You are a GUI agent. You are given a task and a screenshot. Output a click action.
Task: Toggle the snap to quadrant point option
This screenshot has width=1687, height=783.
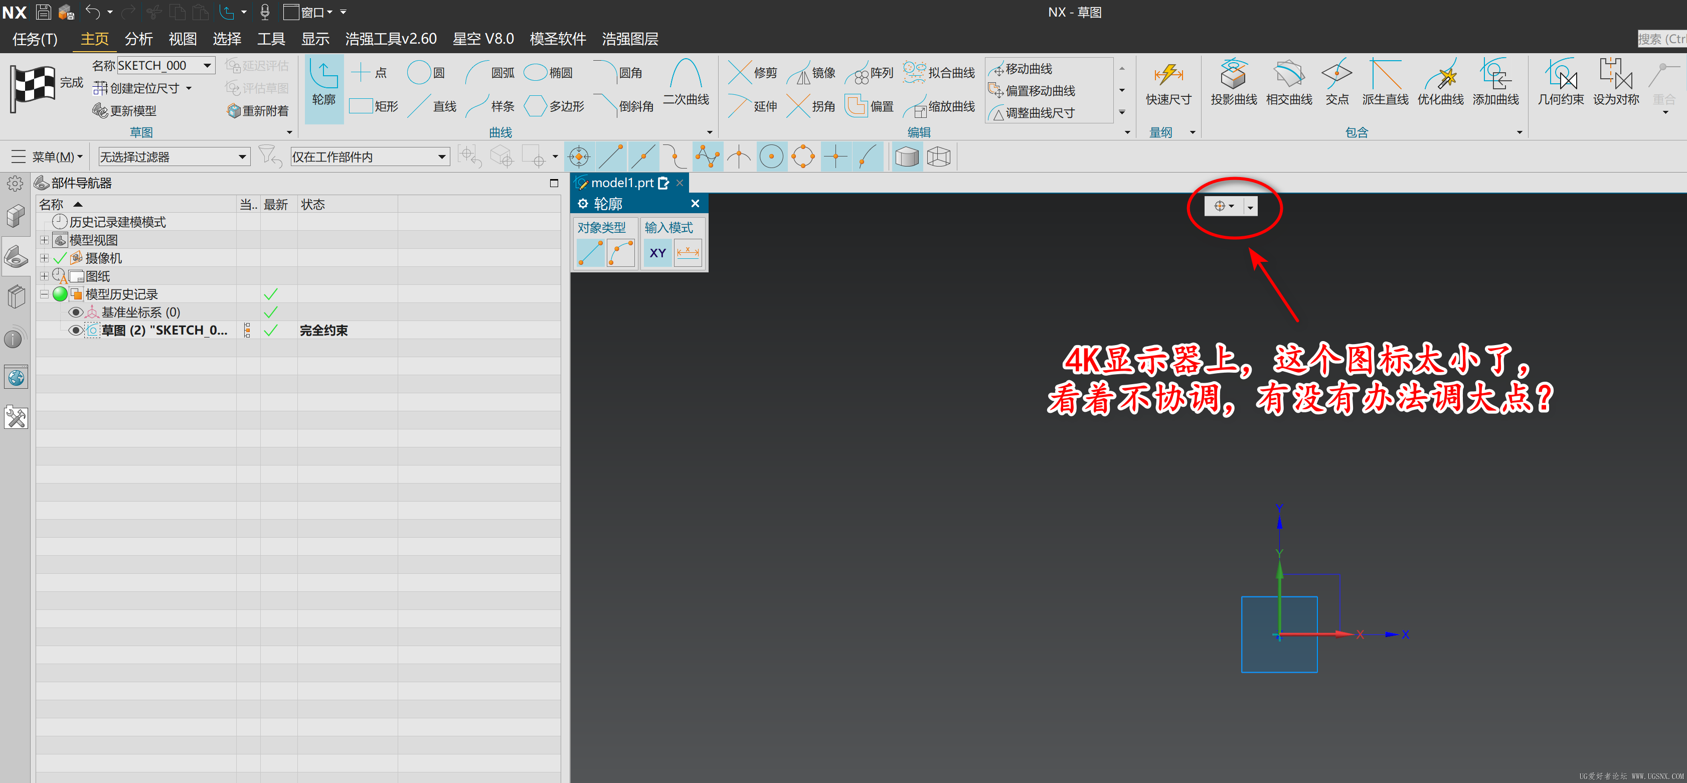pos(803,156)
